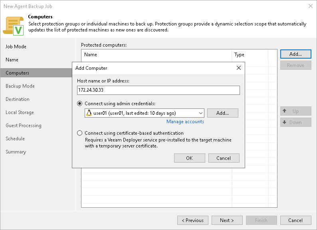Viewport: 317px width, 230px height.
Task: Close the Add Computer dialog with X
Action: click(239, 68)
